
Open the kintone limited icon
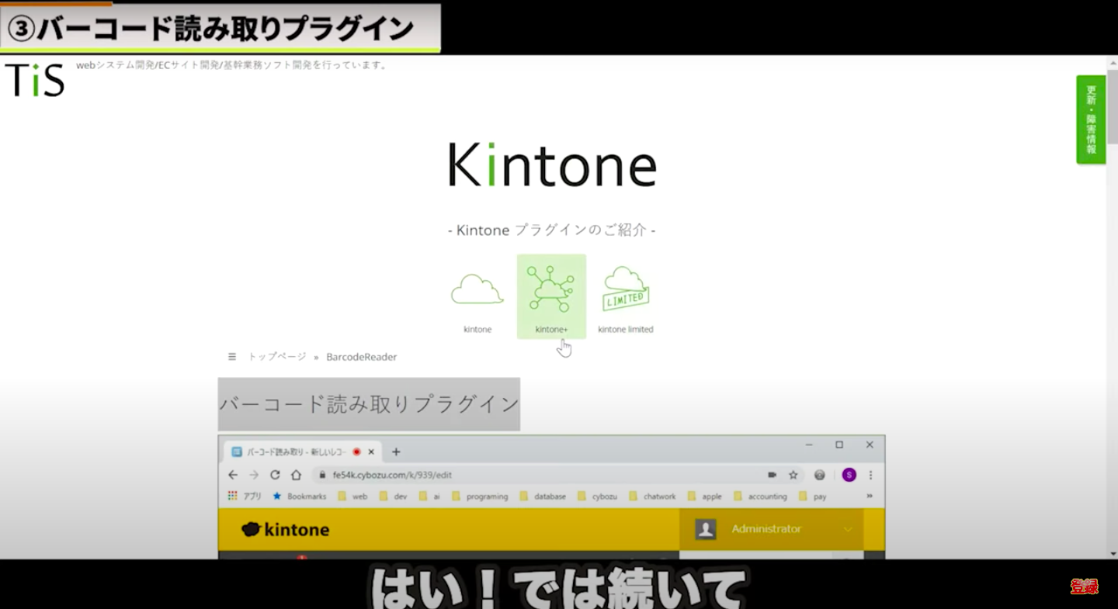pyautogui.click(x=626, y=289)
